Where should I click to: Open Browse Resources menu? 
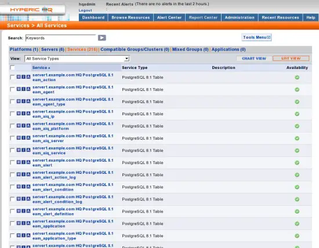click(130, 17)
